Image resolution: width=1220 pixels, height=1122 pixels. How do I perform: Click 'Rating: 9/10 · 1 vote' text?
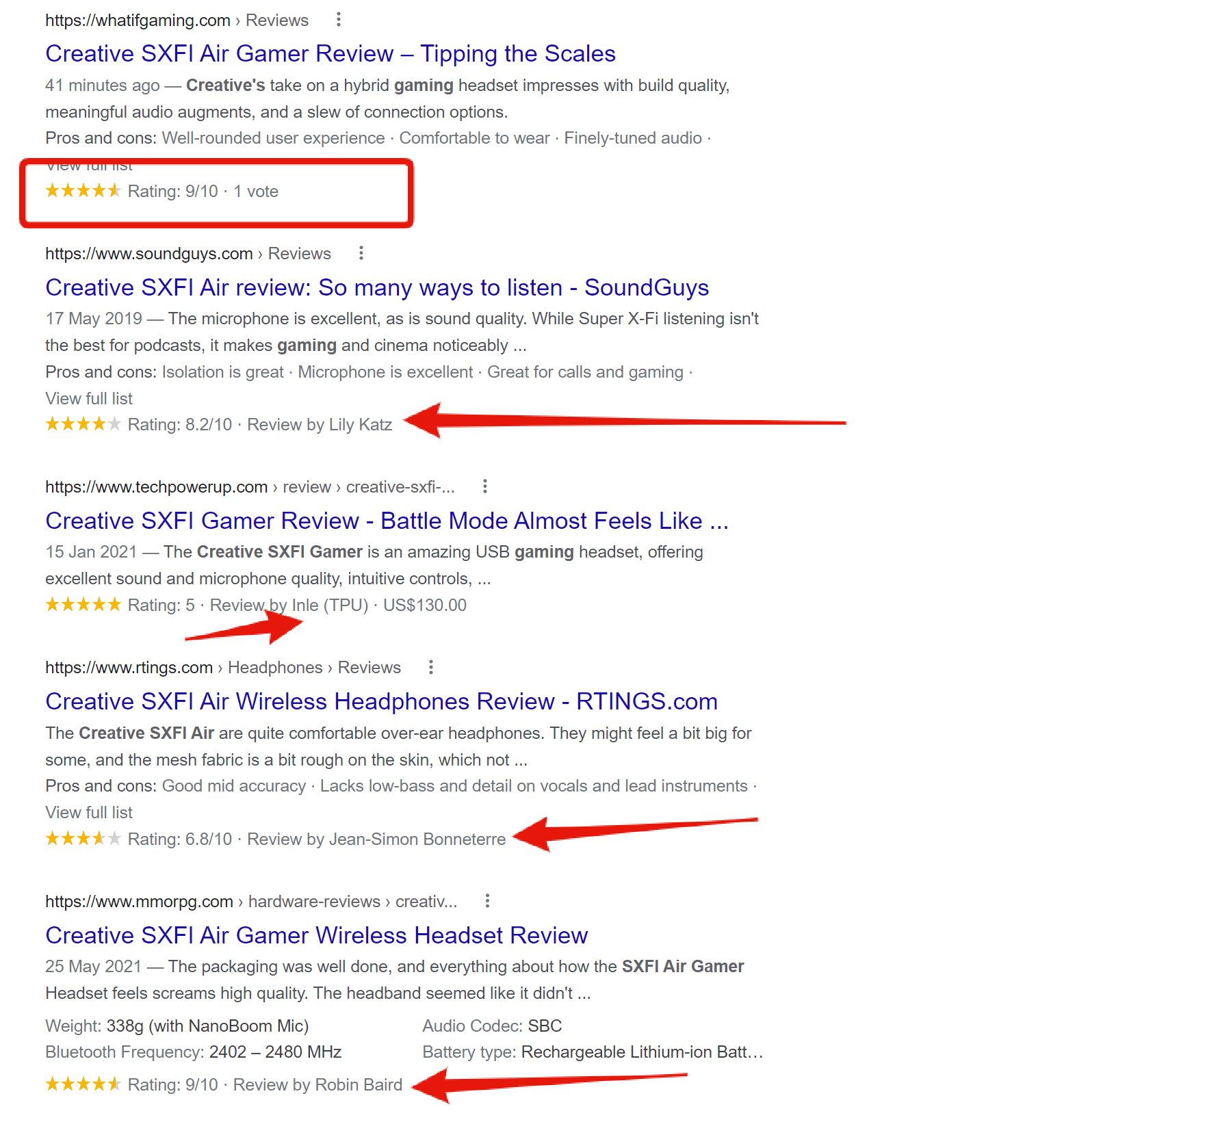pyautogui.click(x=203, y=192)
